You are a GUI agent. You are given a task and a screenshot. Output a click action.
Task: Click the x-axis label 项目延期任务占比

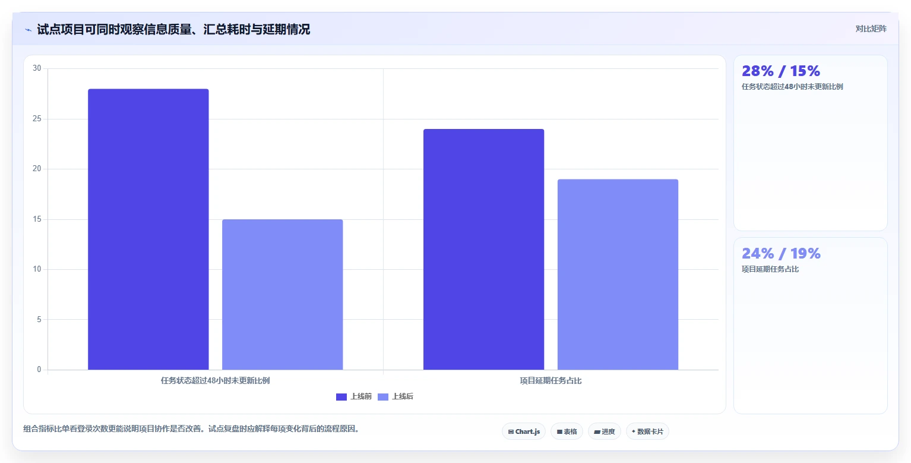pos(551,380)
